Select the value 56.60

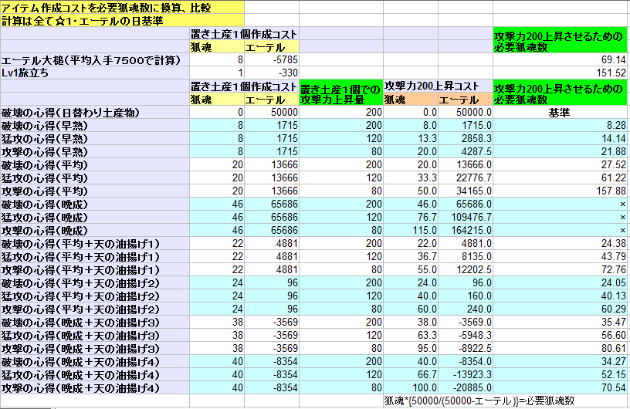561,336
